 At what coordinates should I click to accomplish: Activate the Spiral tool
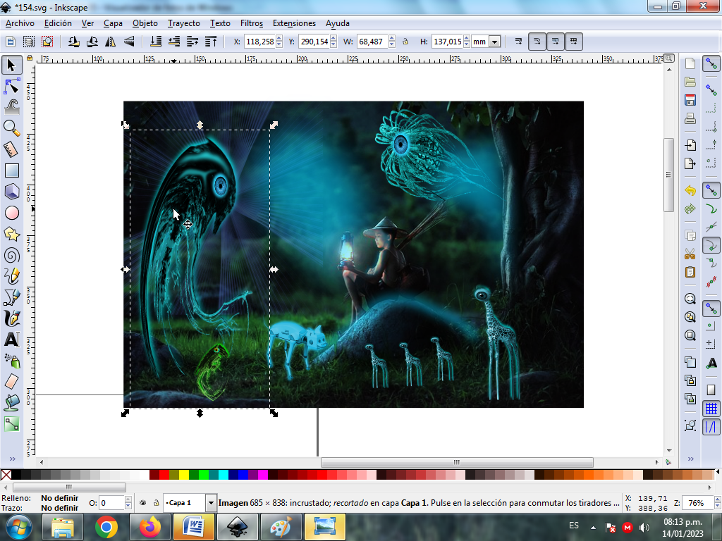[11, 255]
